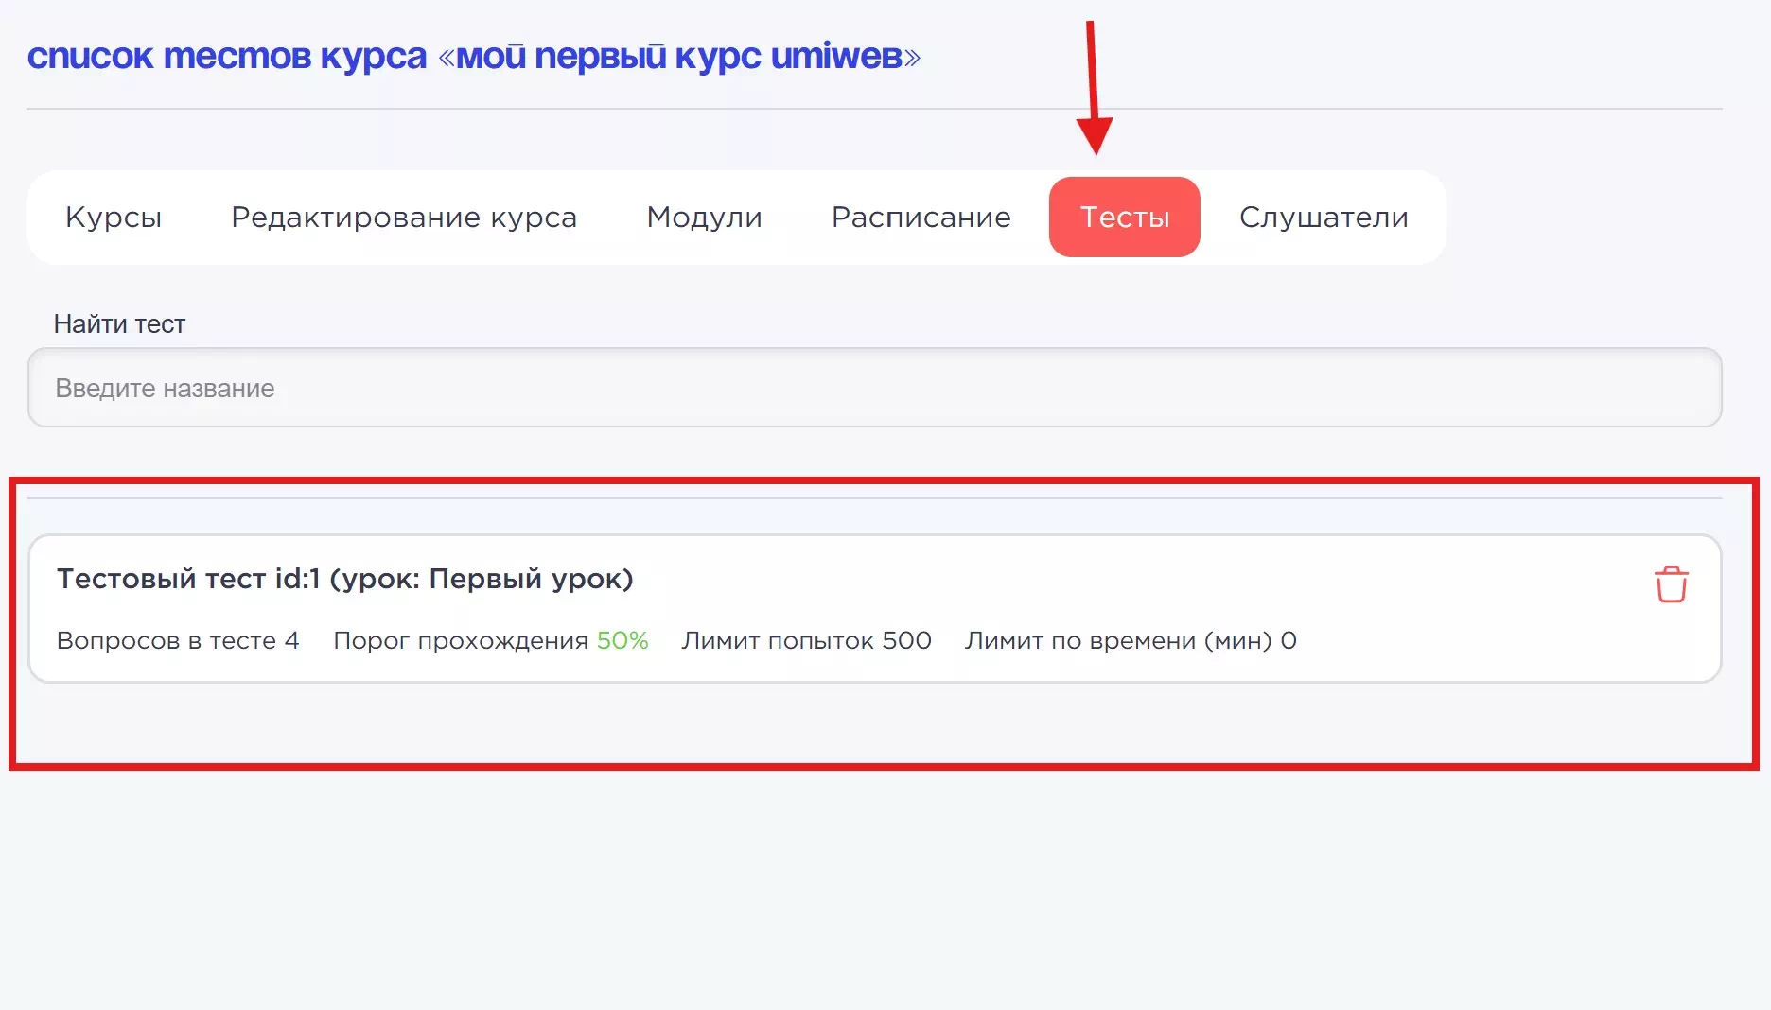Open the Тестовый тест id:1 title

click(344, 579)
